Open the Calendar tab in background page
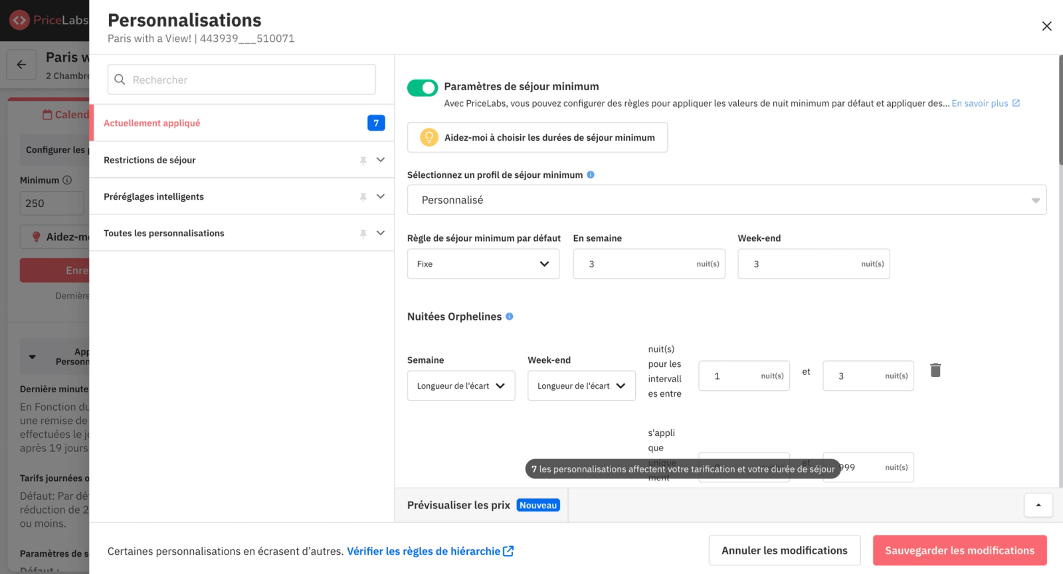Image resolution: width=1063 pixels, height=574 pixels. 65,115
